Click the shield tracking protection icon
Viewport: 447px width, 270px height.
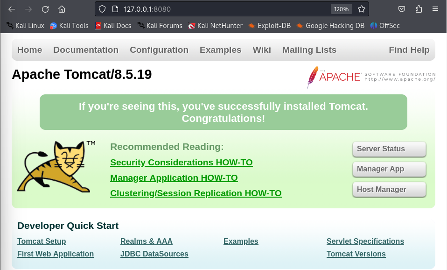[x=102, y=9]
